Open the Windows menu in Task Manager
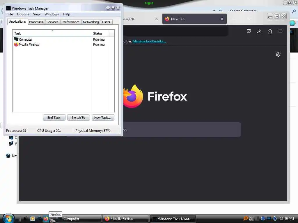 pos(52,14)
